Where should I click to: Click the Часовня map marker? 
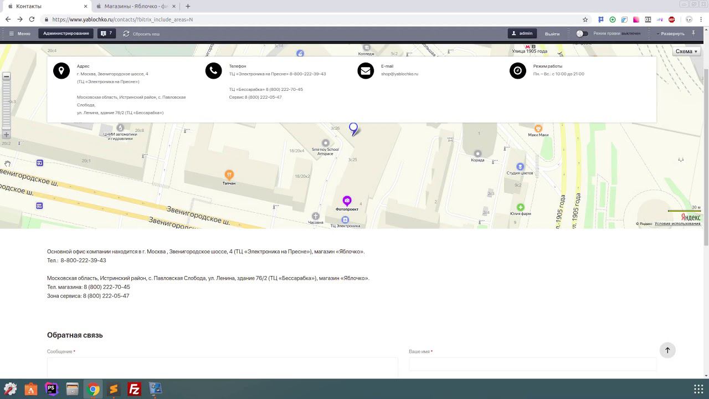[x=315, y=216]
